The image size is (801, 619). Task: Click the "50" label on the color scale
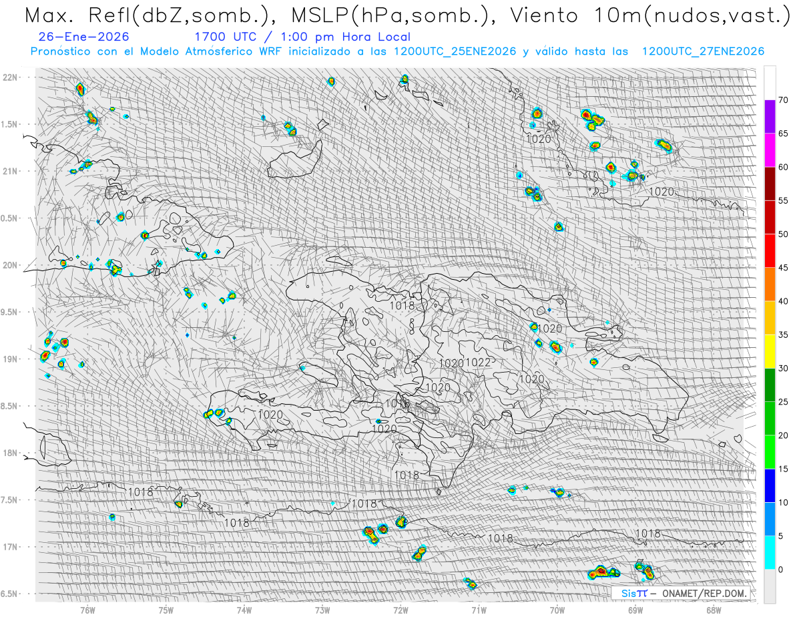783,234
